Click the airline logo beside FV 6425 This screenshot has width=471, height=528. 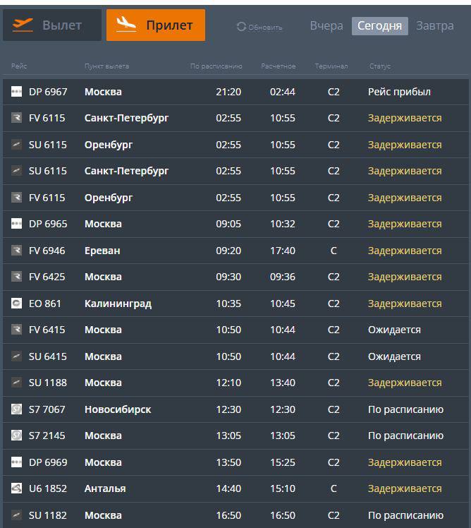click(x=16, y=277)
